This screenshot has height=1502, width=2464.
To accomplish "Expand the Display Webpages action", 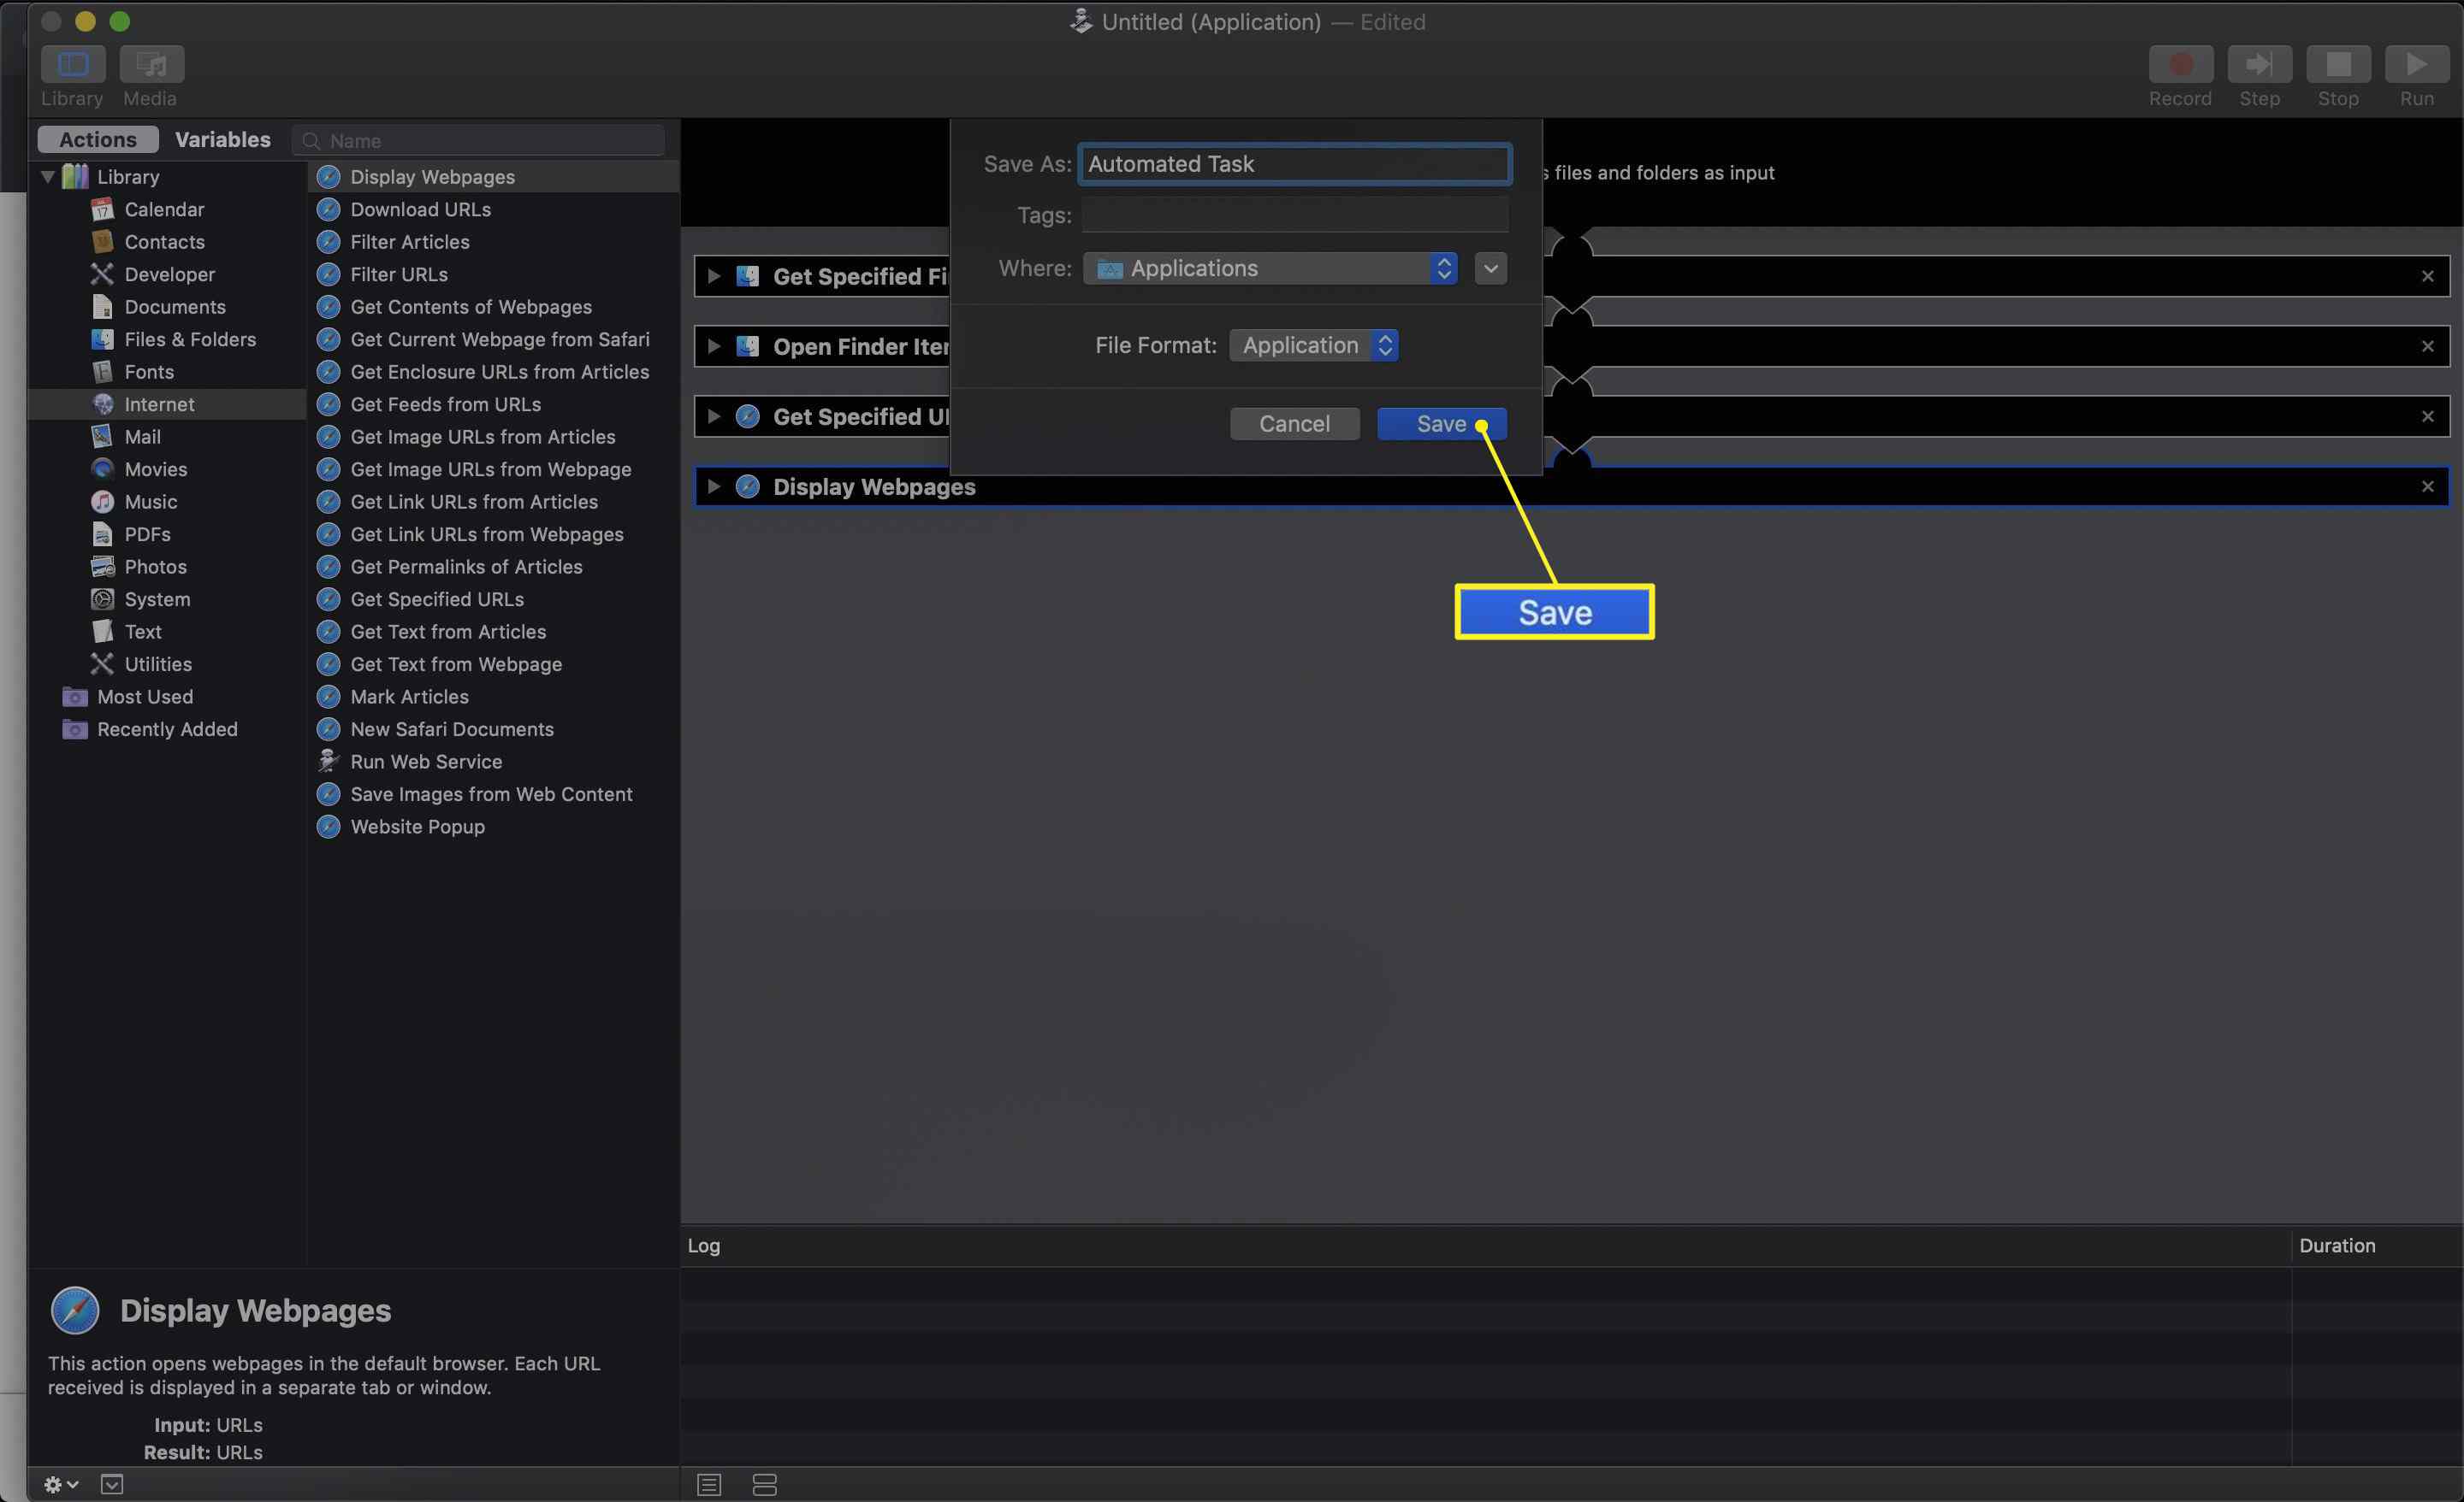I will (x=714, y=487).
